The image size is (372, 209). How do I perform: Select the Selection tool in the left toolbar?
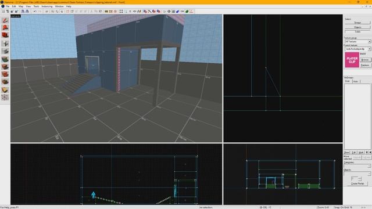[x=5, y=20]
